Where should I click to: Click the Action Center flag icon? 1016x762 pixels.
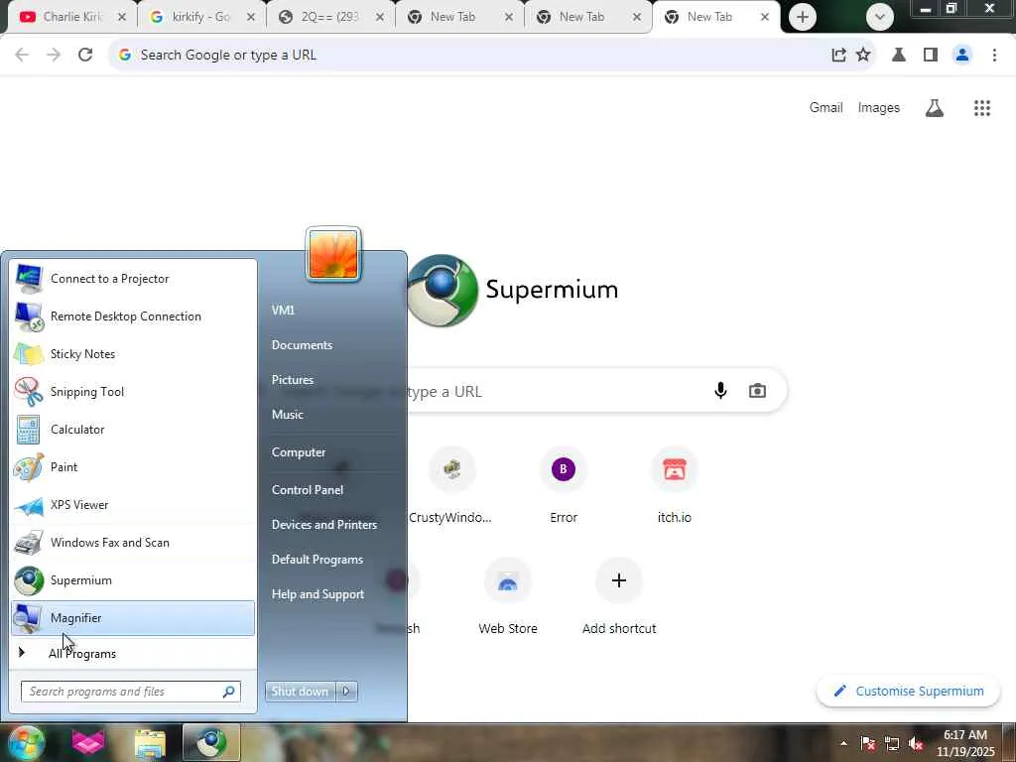coord(868,743)
